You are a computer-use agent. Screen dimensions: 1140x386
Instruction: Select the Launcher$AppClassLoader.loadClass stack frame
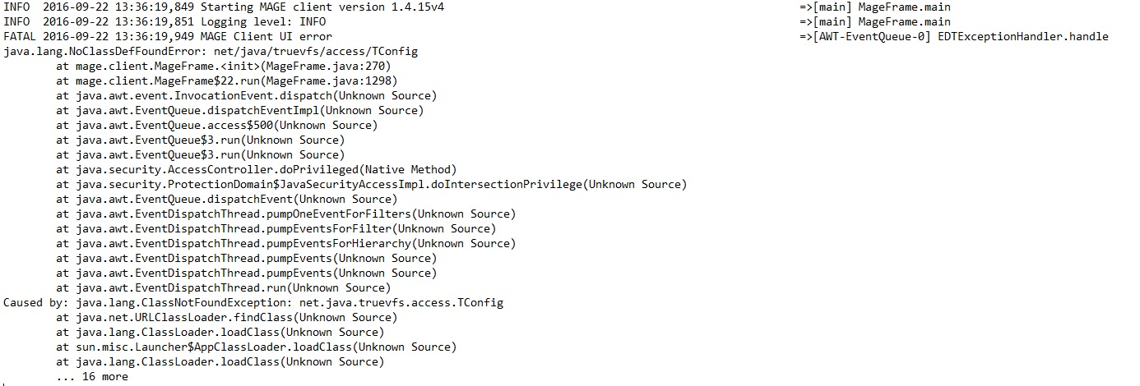pyautogui.click(x=256, y=347)
